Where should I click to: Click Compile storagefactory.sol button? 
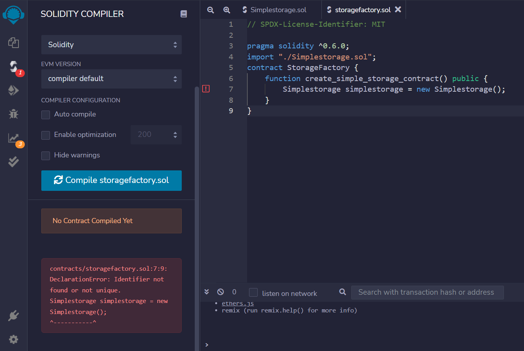pos(111,181)
